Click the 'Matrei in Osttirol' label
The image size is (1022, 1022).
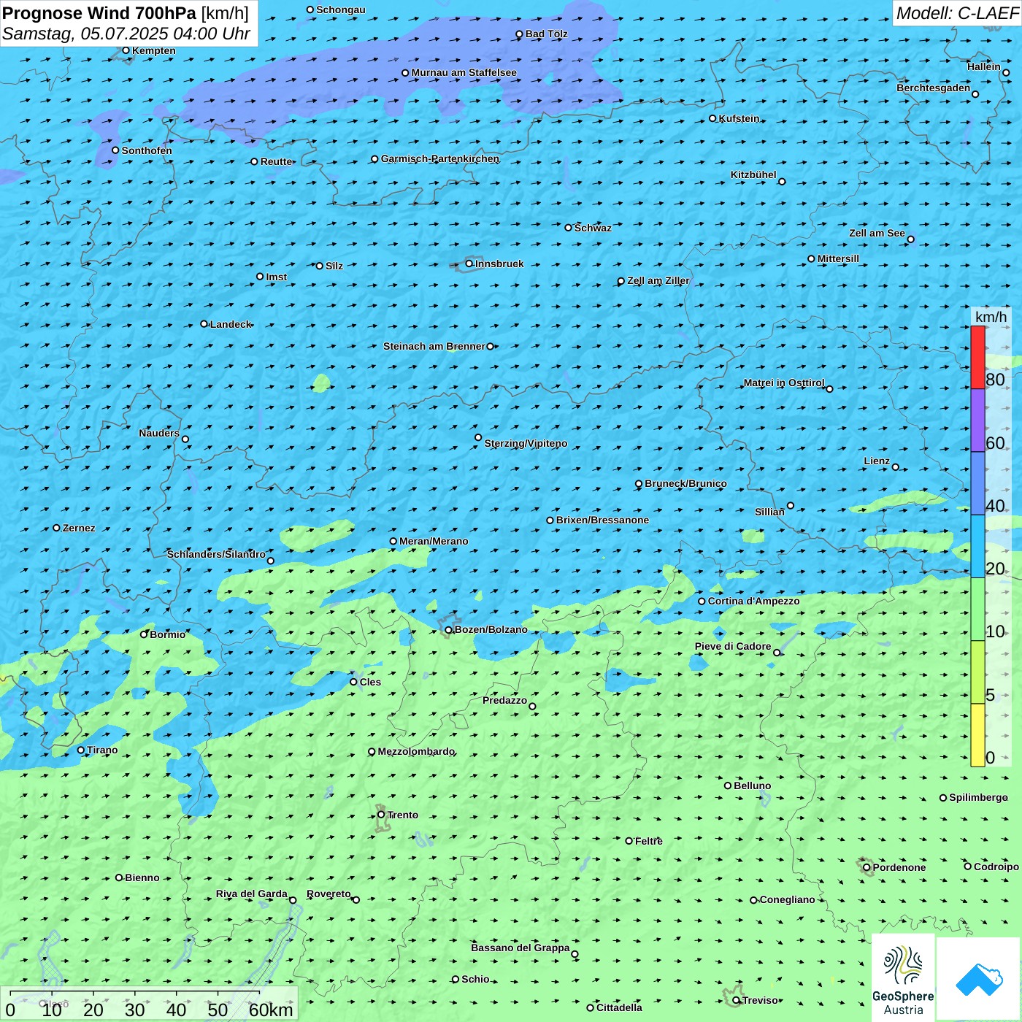pos(784,383)
